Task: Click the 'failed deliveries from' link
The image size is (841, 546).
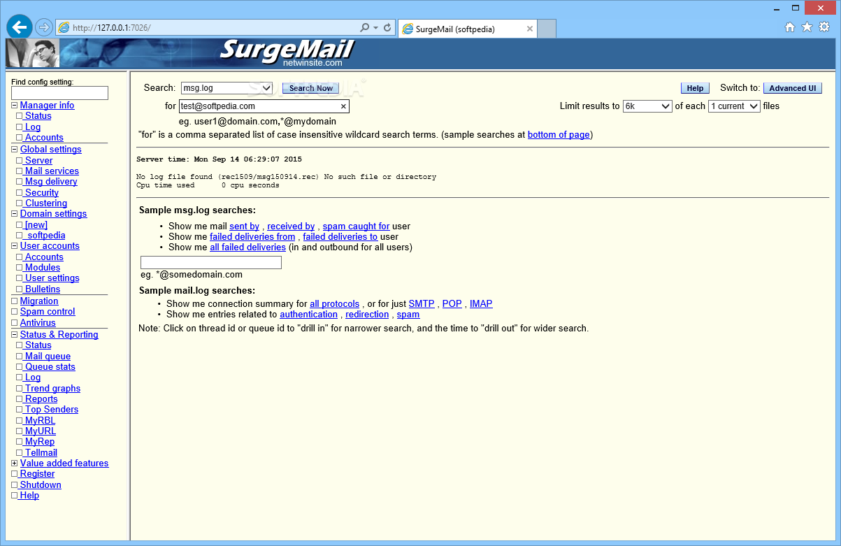Action: coord(252,237)
